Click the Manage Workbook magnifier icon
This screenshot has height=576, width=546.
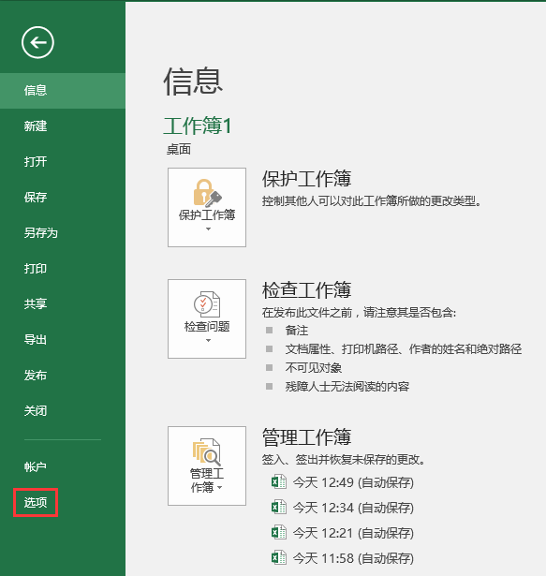(206, 451)
